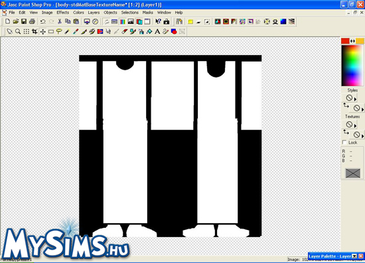365x263 pixels.
Task: Select the Flood Fill bucket tool
Action: [x=149, y=31]
